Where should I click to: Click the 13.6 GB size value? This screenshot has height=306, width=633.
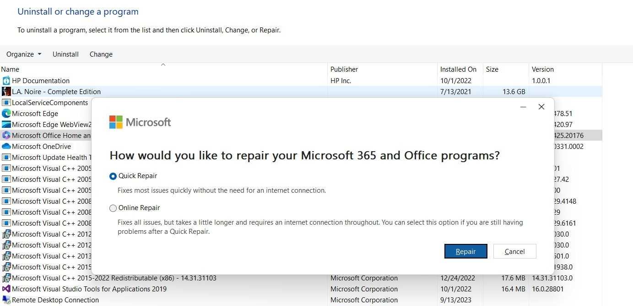pyautogui.click(x=514, y=92)
